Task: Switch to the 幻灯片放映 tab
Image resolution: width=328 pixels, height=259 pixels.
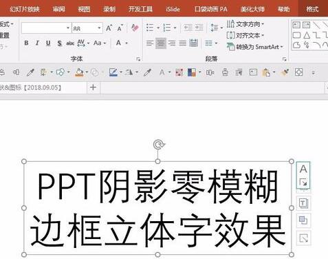Action: point(25,9)
